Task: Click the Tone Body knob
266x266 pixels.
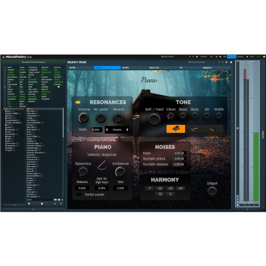Action: 195,117
